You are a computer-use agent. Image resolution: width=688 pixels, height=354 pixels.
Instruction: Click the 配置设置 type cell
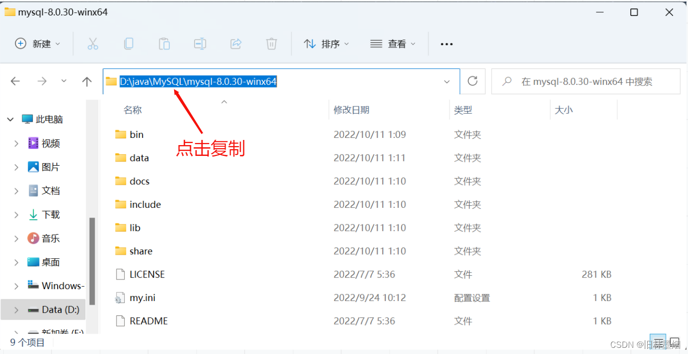pyautogui.click(x=472, y=297)
